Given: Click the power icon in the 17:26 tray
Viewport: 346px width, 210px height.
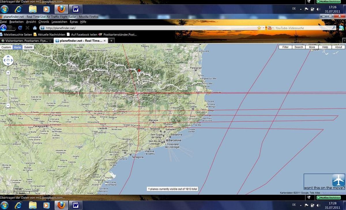Looking at the screenshot, I should 312,9.
